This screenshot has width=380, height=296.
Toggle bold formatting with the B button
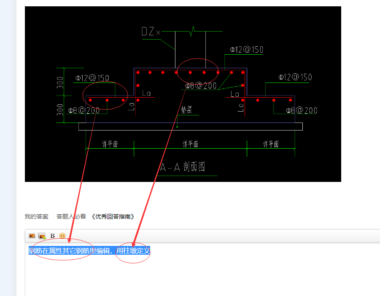click(x=52, y=236)
